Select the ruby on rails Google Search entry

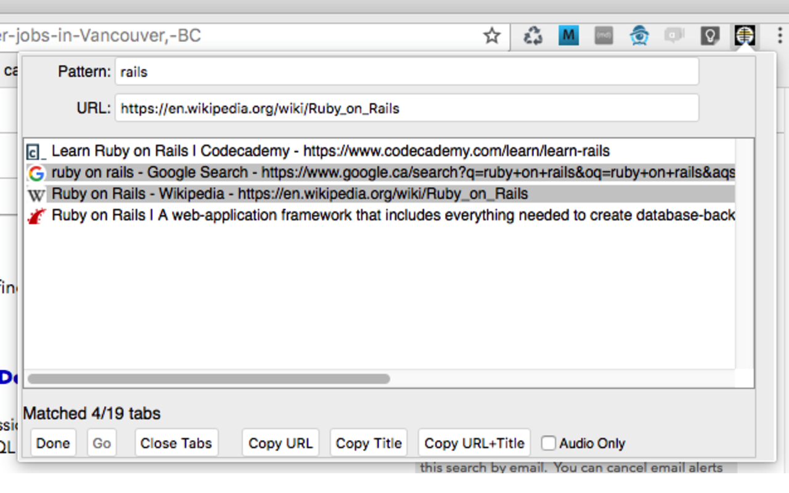point(392,173)
